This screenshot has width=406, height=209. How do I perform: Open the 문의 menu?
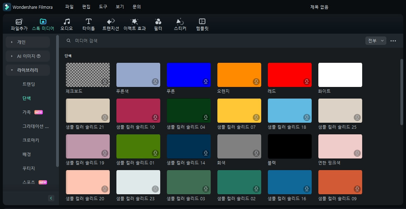137,7
